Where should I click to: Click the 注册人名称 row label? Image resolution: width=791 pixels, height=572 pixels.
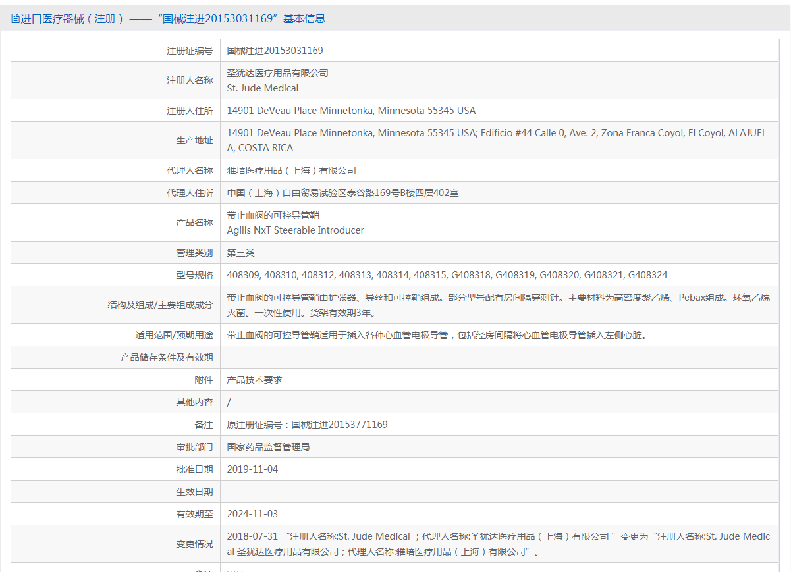(190, 80)
